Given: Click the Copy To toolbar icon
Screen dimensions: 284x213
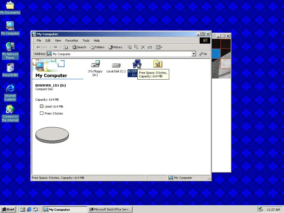Looking at the screenshot, I should [x=136, y=47].
